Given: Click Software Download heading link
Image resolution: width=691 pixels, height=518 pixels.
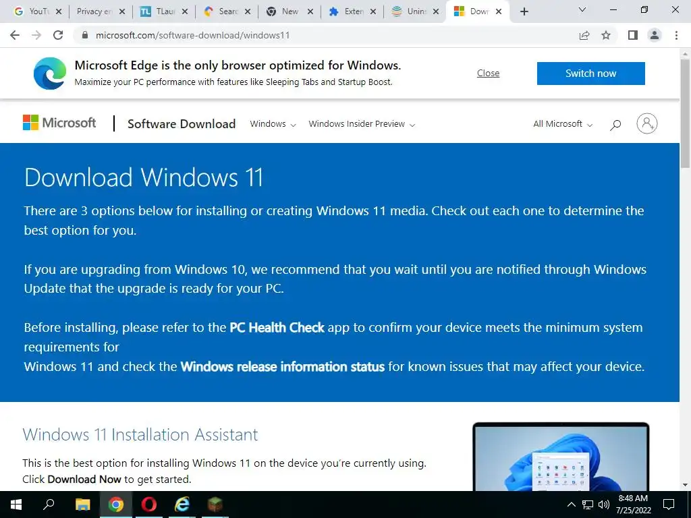Looking at the screenshot, I should click(x=182, y=124).
